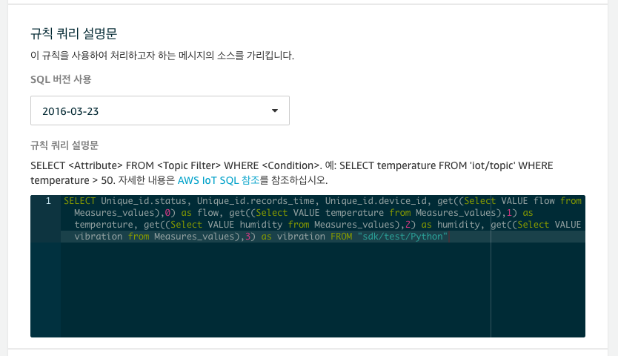Open the AWS IoT SQL 참조 link
Screen dimensions: 618x356
(219, 180)
